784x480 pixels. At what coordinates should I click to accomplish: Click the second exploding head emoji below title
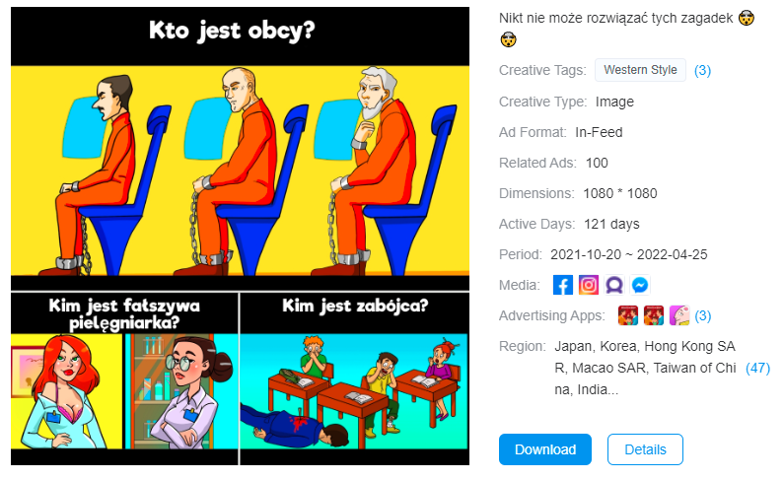tap(508, 39)
